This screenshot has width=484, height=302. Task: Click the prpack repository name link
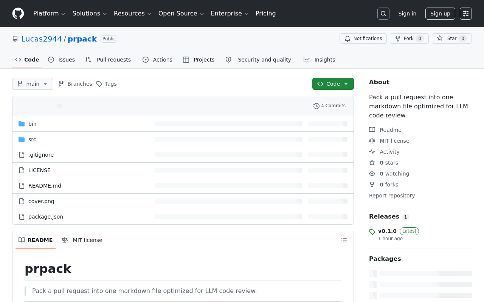[x=82, y=39]
